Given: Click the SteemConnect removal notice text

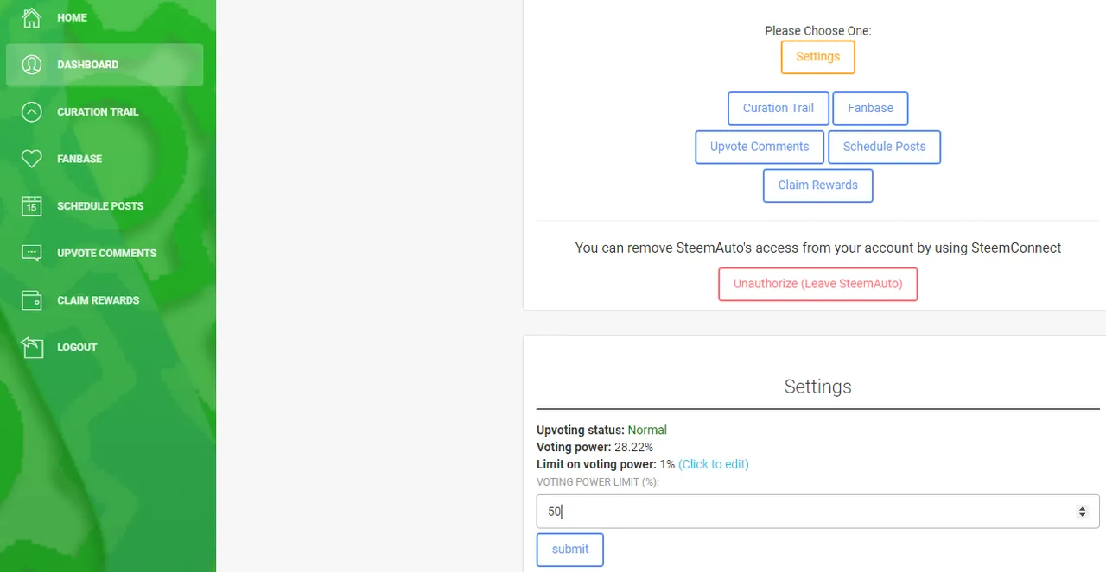Looking at the screenshot, I should click(817, 248).
